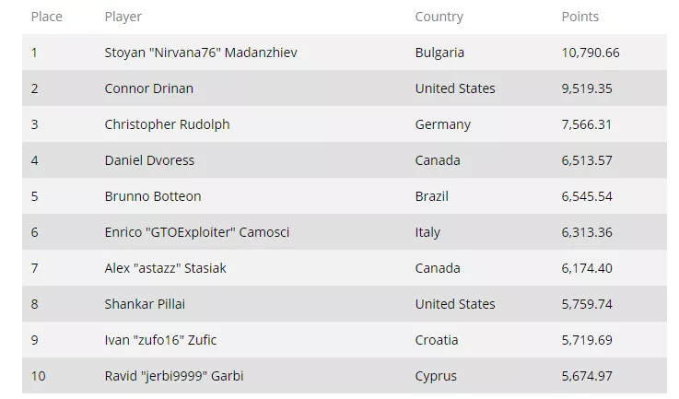Select Alex "astazz" Stasiak name
This screenshot has width=679, height=399.
(x=166, y=268)
